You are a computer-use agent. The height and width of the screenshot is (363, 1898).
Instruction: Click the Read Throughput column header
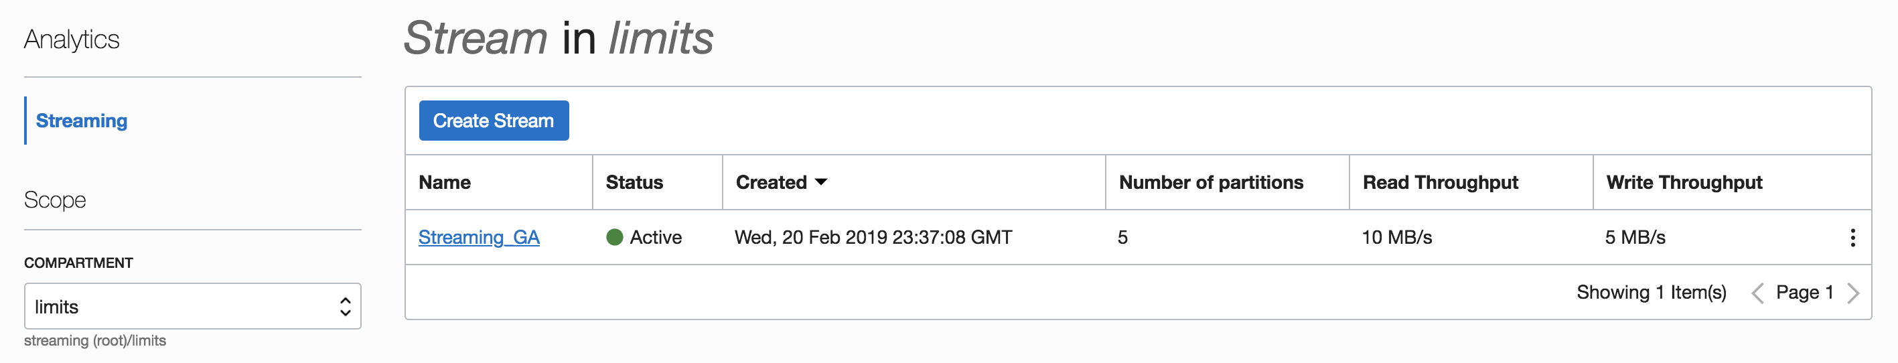click(x=1440, y=183)
